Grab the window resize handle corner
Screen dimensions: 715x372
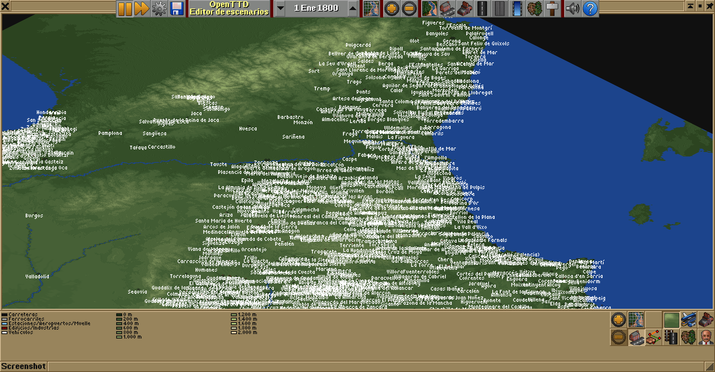tap(710, 367)
